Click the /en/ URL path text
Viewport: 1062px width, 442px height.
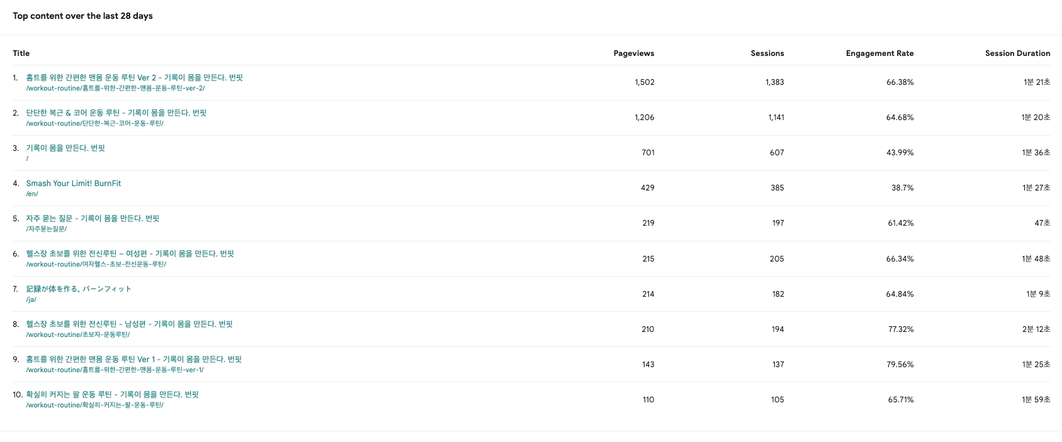(32, 194)
